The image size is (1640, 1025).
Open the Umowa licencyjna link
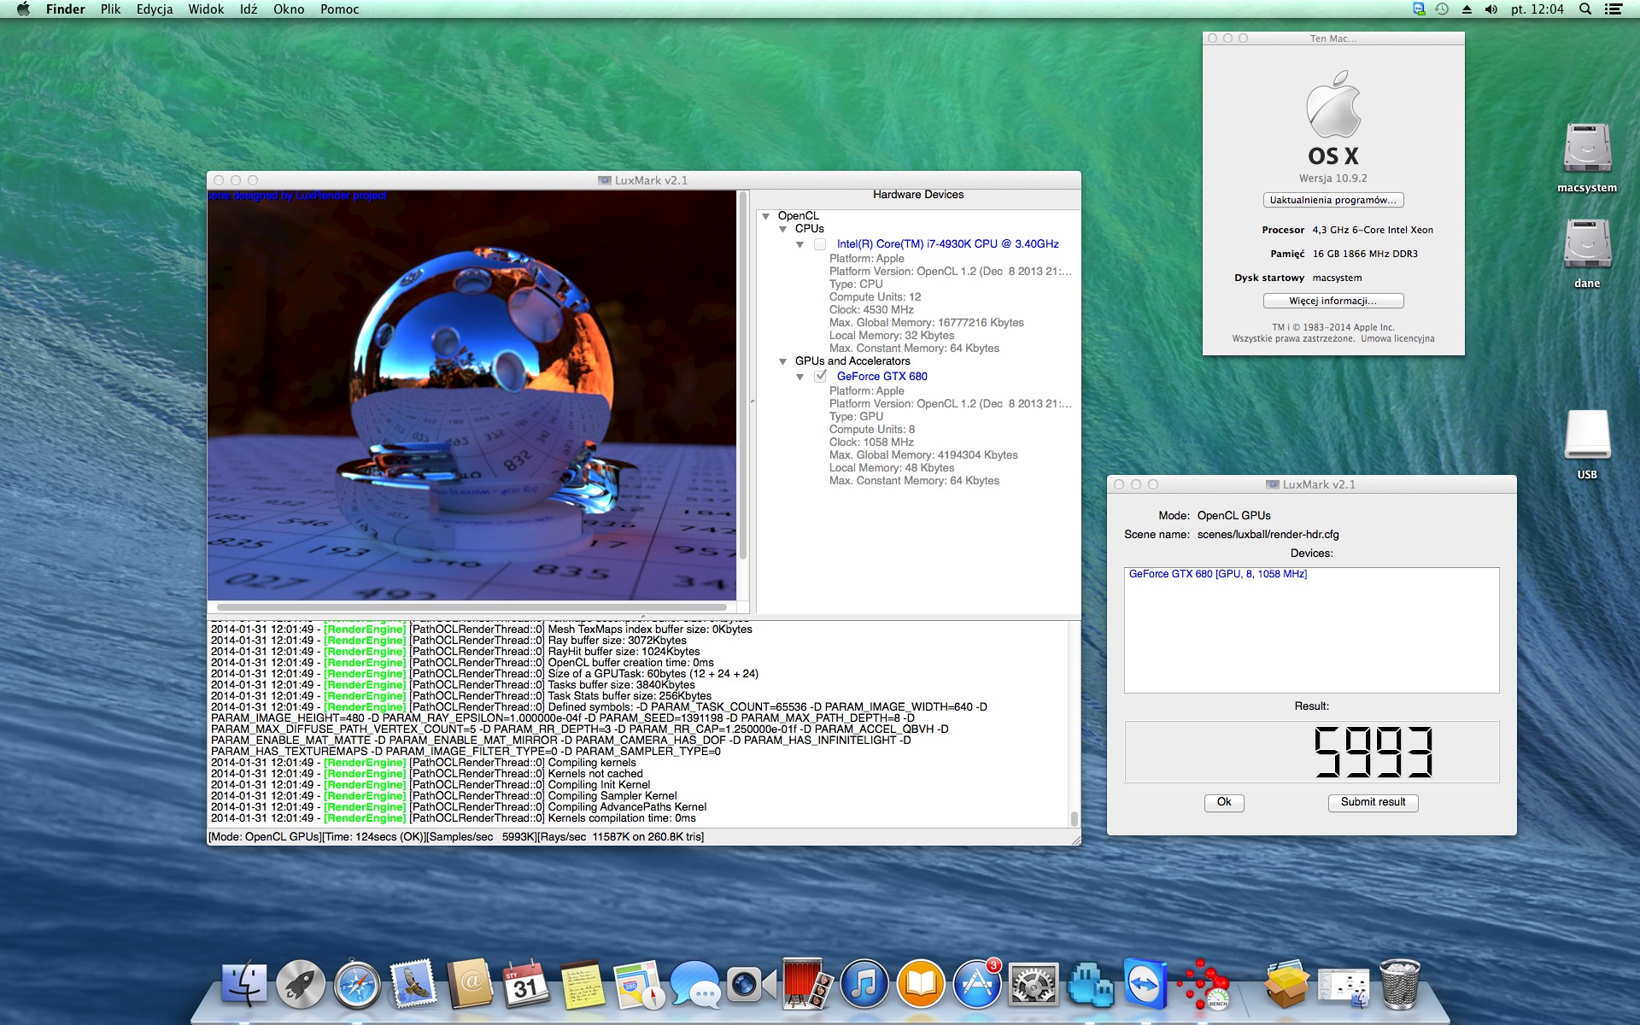tap(1397, 339)
